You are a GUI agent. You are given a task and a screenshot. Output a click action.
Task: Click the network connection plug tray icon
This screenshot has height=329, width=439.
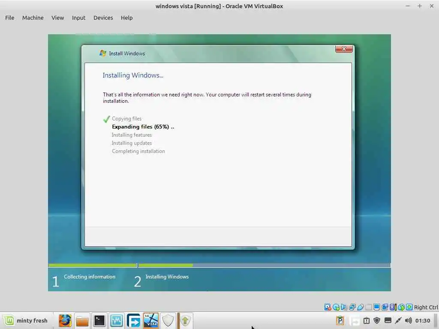398,320
